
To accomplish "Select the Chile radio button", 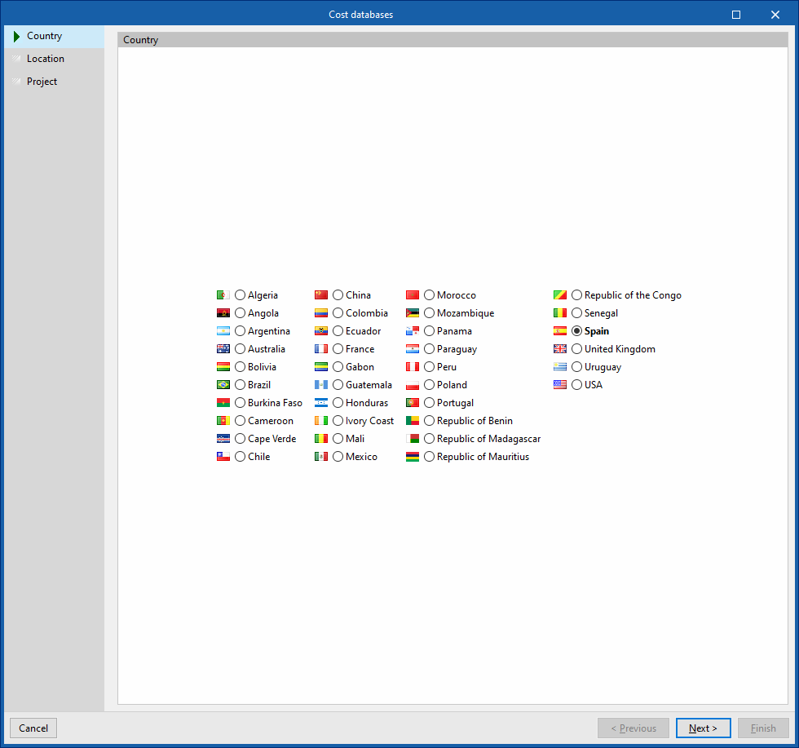I will pos(240,456).
